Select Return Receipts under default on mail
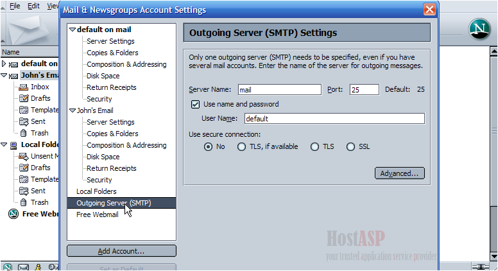 pyautogui.click(x=112, y=87)
